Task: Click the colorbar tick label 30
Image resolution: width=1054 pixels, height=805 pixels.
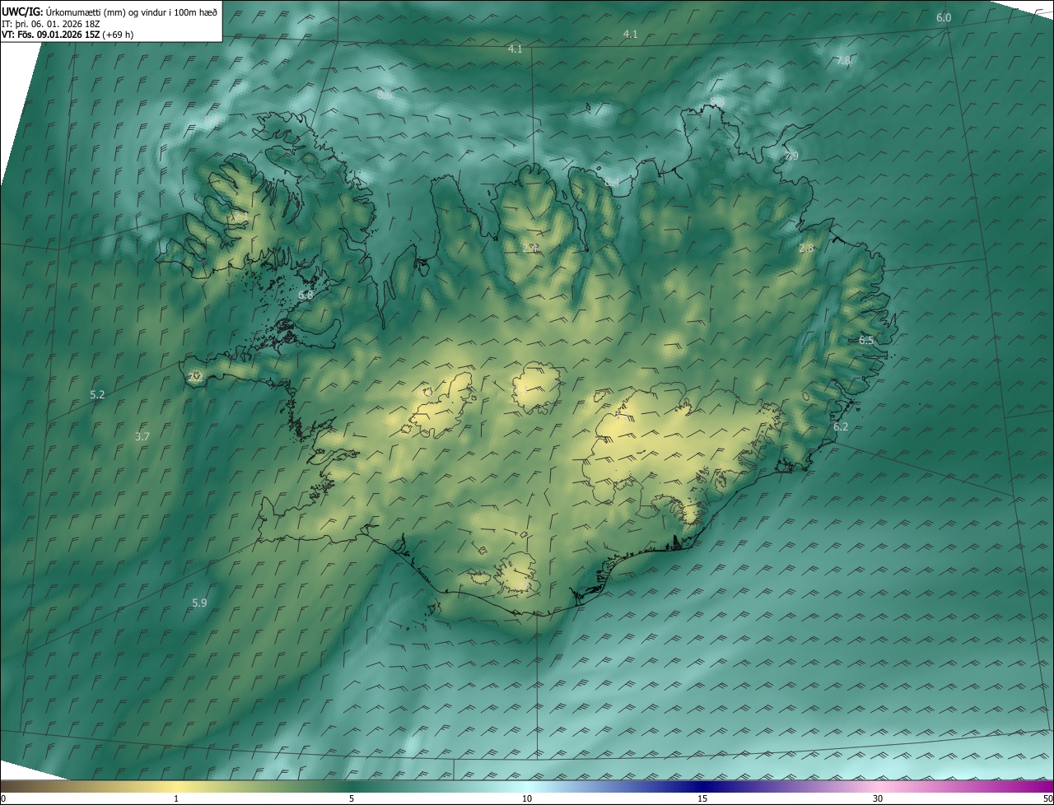Action: [x=878, y=798]
